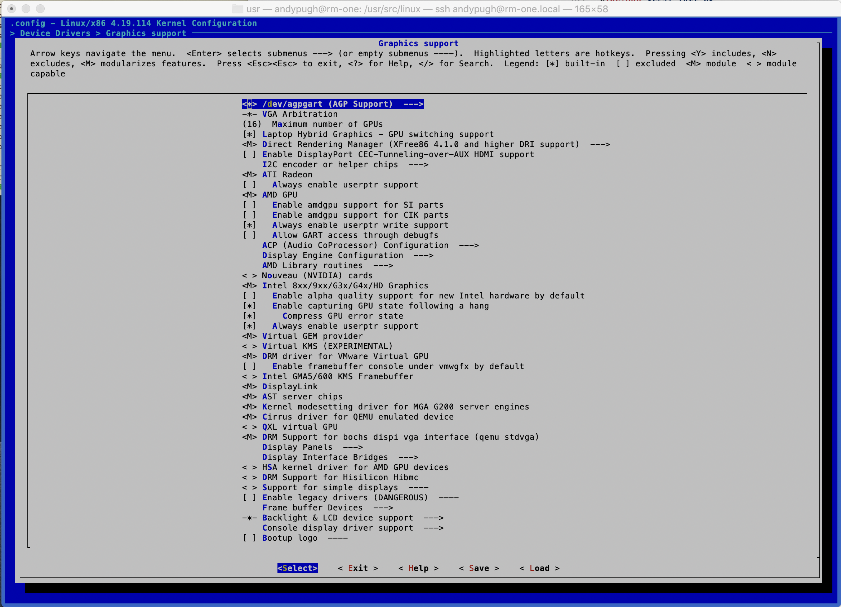Select Virtual GEM provider entry
Screen dimensions: 841x607
pyautogui.click(x=303, y=336)
